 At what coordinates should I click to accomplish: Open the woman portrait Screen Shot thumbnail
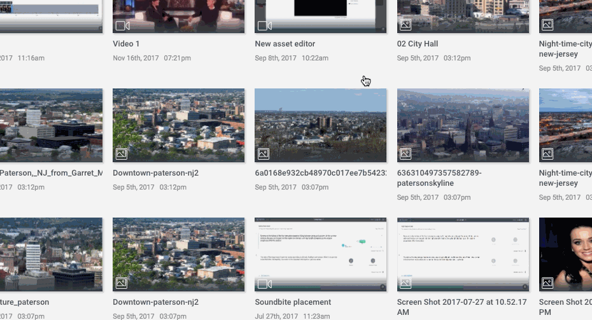565,254
